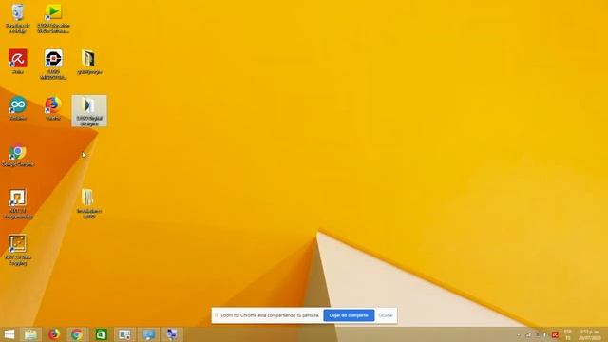Screen dimensions: 608x342
Task: Select the bottom-most orange-square desktop shortcut
Action: click(x=17, y=250)
